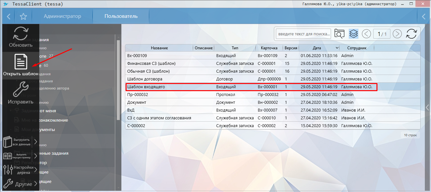Switch to Администратор tab
Screen dimensions: 431x192
coord(62,16)
